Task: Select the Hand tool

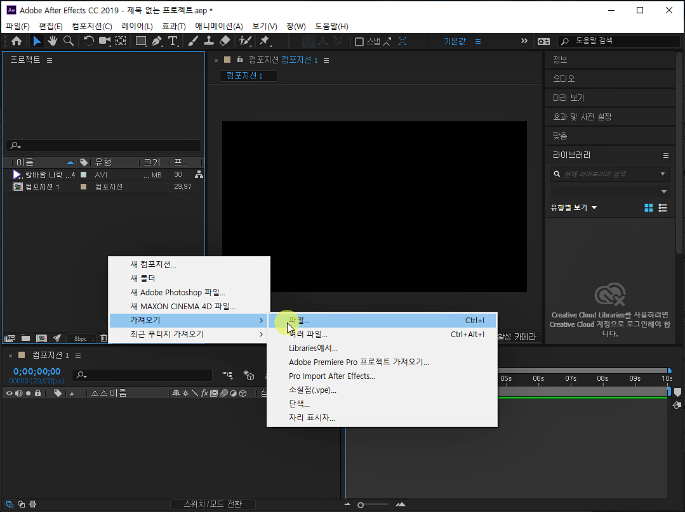Action: 53,41
